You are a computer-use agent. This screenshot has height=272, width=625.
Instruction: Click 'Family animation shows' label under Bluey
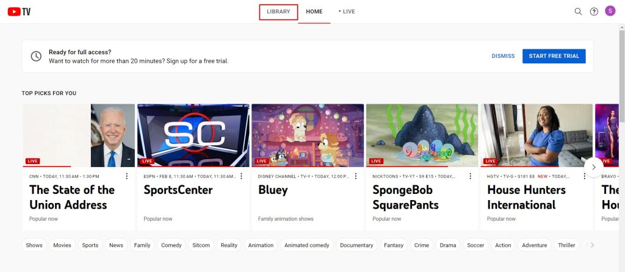coord(286,218)
